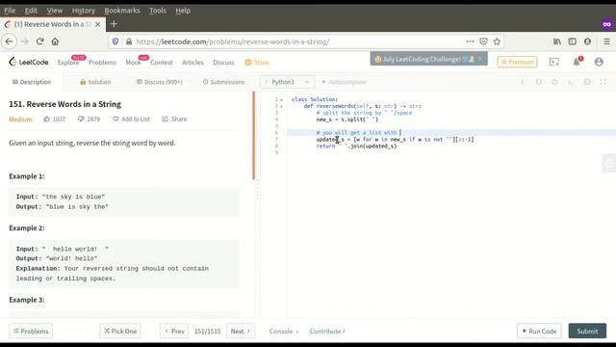Viewport: 616px width, 347px height.
Task: Open Explore in LeetCode nav
Action: [x=68, y=62]
